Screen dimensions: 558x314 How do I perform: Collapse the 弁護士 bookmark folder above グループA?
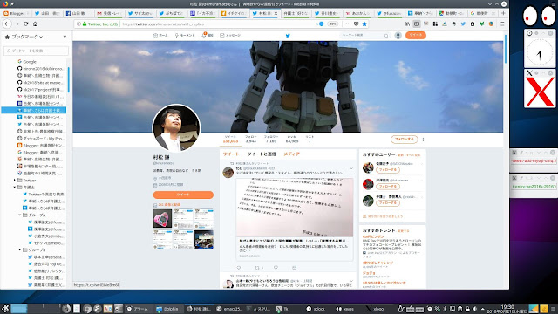click(15, 188)
